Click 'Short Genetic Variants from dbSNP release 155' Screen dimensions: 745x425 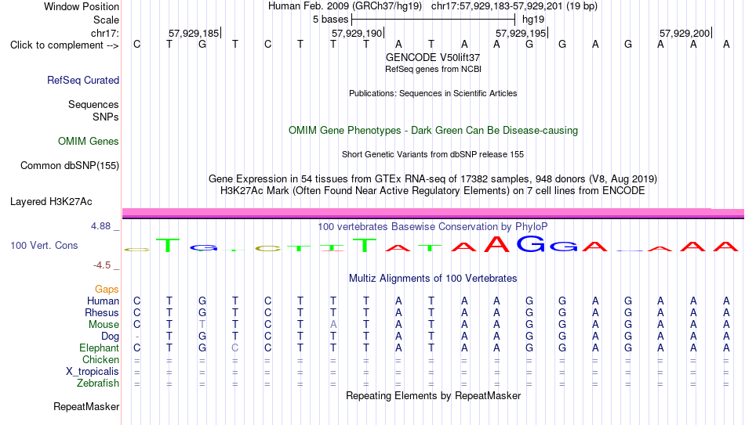[433, 155]
